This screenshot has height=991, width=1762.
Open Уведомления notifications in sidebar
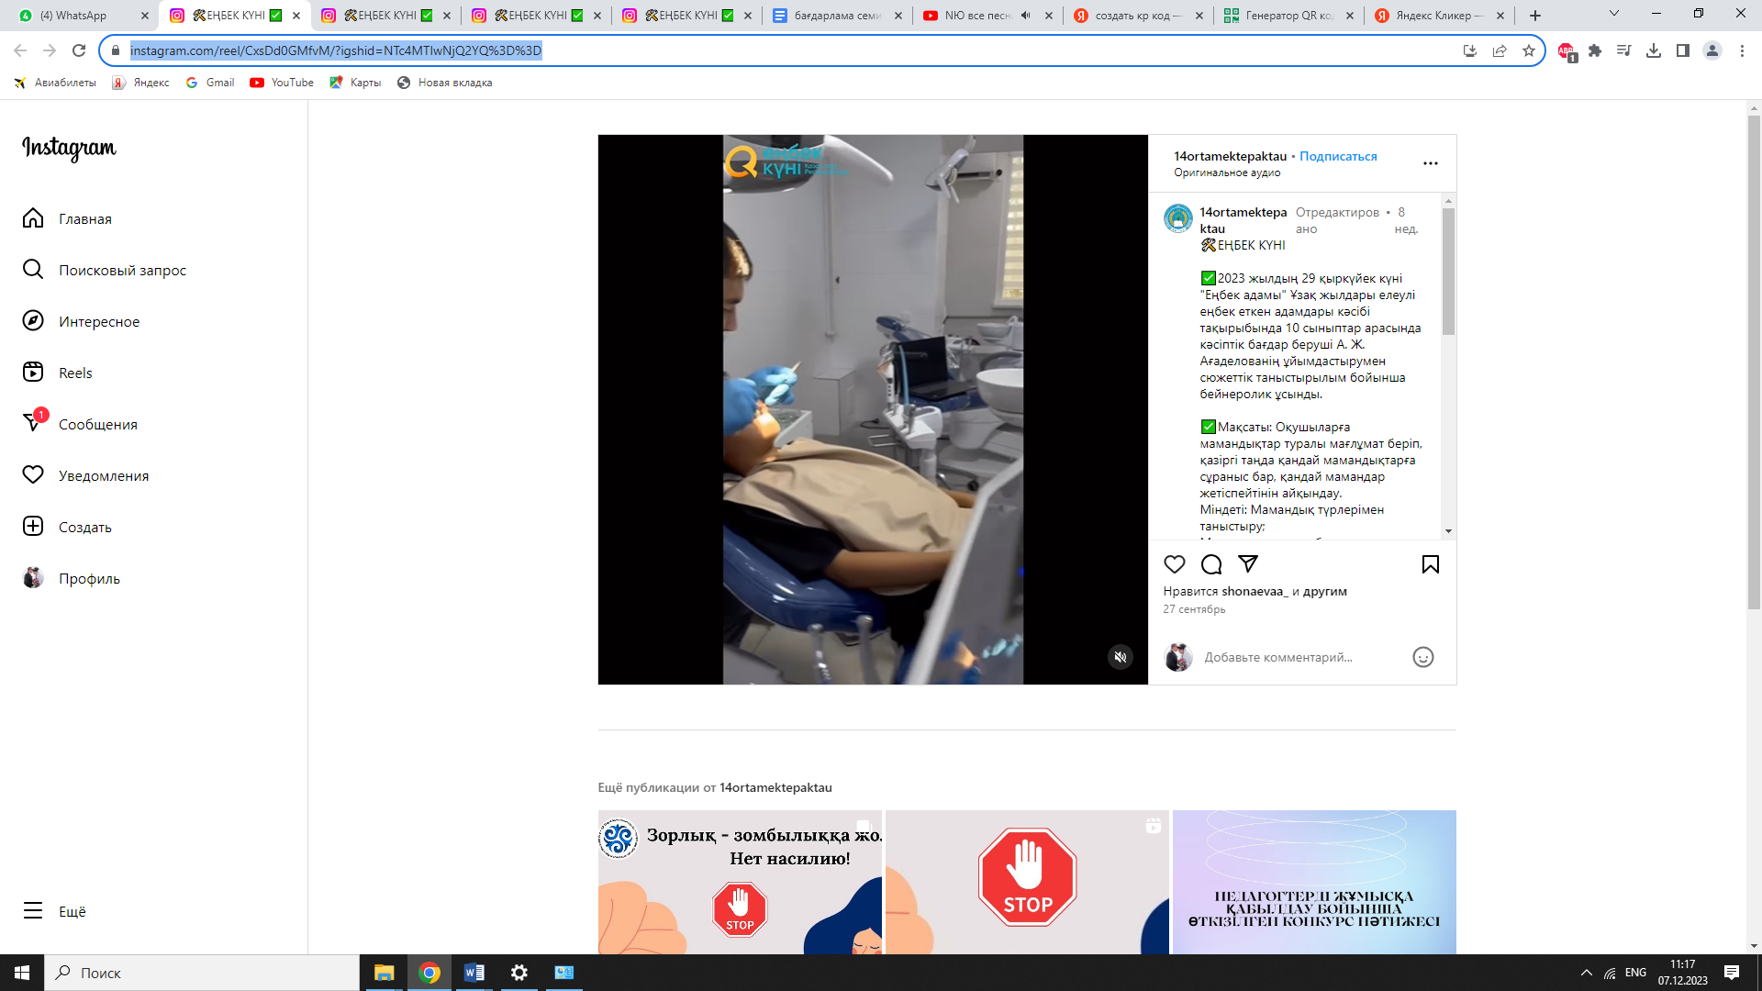click(x=103, y=475)
